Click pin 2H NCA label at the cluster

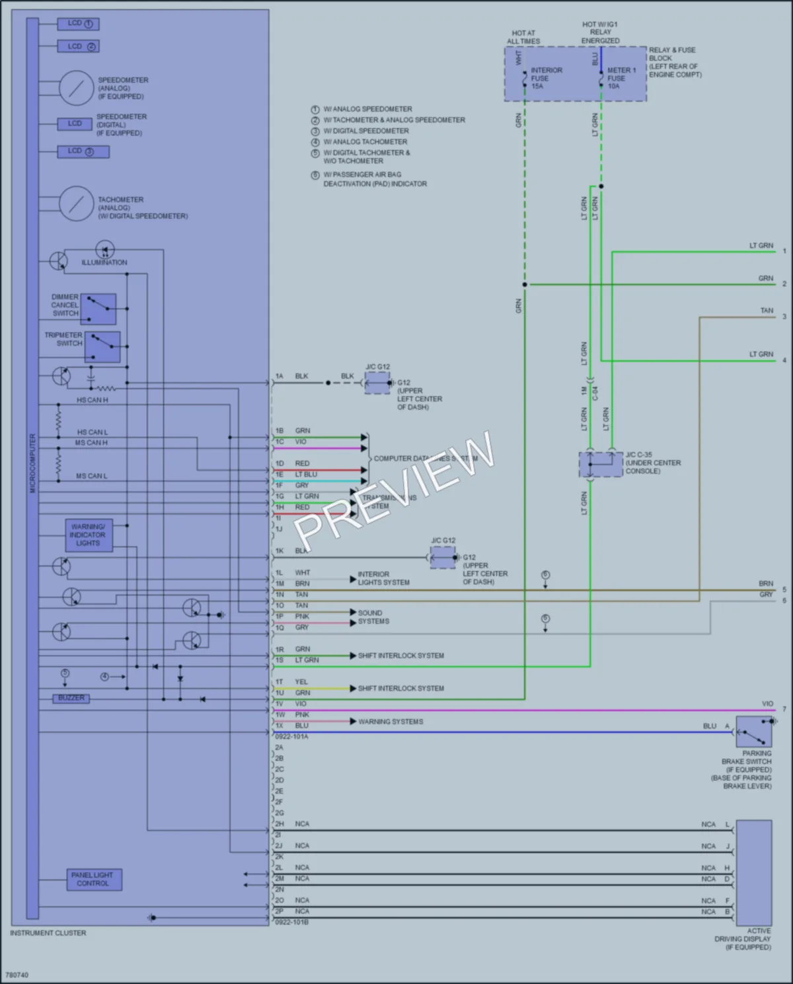(292, 824)
